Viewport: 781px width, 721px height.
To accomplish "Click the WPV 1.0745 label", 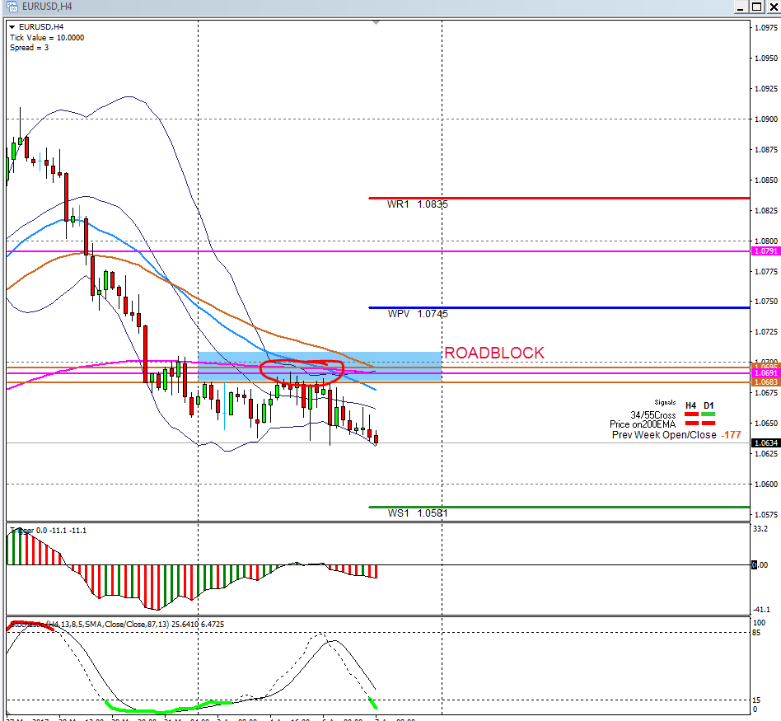I will (418, 314).
